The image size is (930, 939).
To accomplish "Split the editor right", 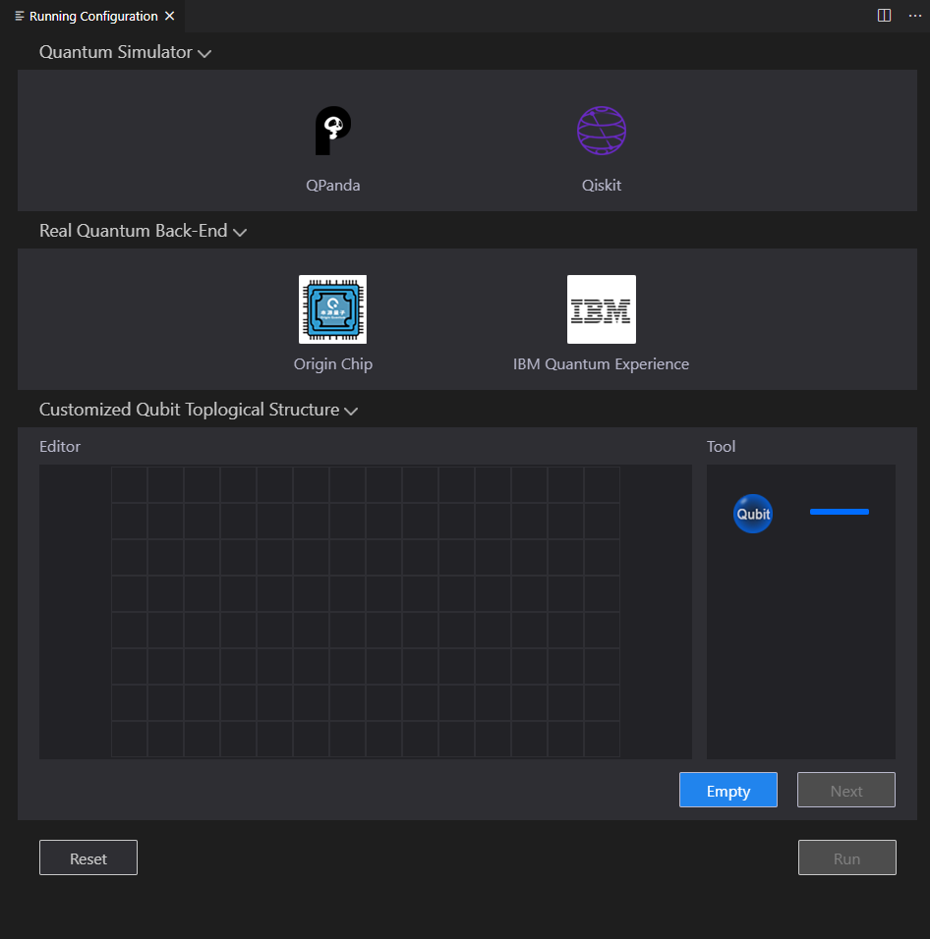I will (x=884, y=16).
